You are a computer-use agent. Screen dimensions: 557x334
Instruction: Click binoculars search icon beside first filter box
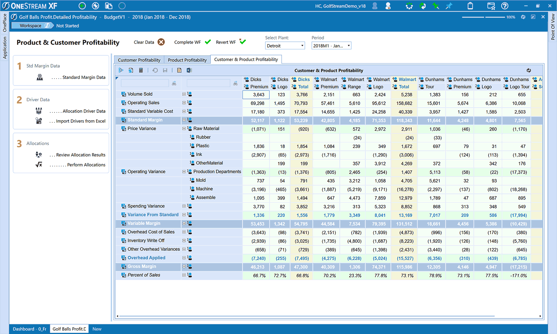[x=174, y=83]
